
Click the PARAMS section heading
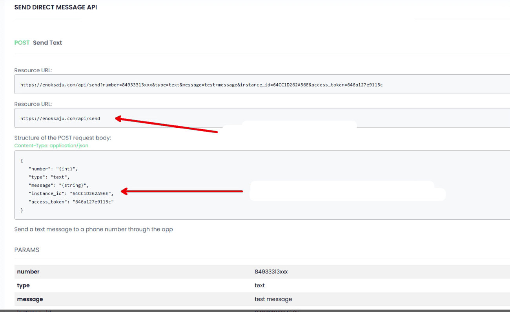point(27,250)
